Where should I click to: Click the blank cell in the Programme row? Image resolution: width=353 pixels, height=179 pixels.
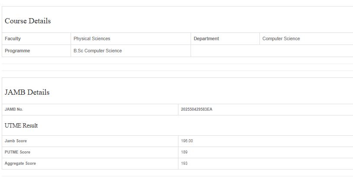[271, 51]
